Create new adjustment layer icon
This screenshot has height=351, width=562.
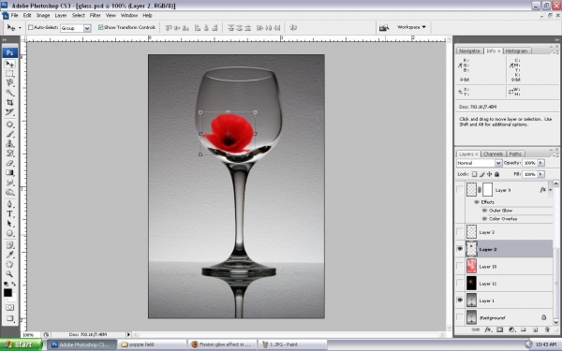(x=511, y=329)
